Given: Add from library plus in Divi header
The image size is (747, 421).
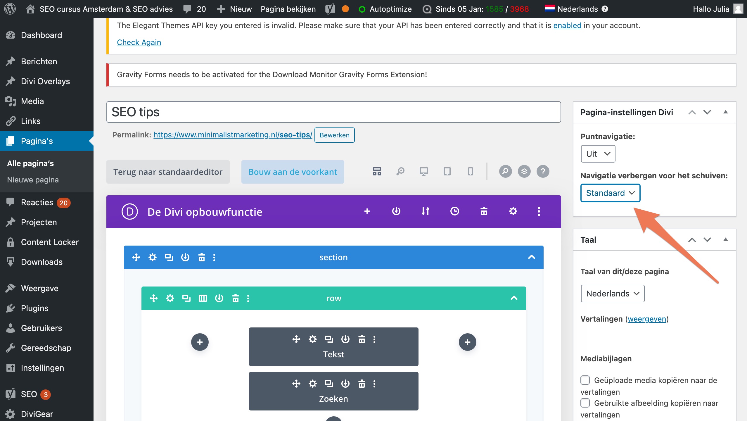Looking at the screenshot, I should pos(367,211).
